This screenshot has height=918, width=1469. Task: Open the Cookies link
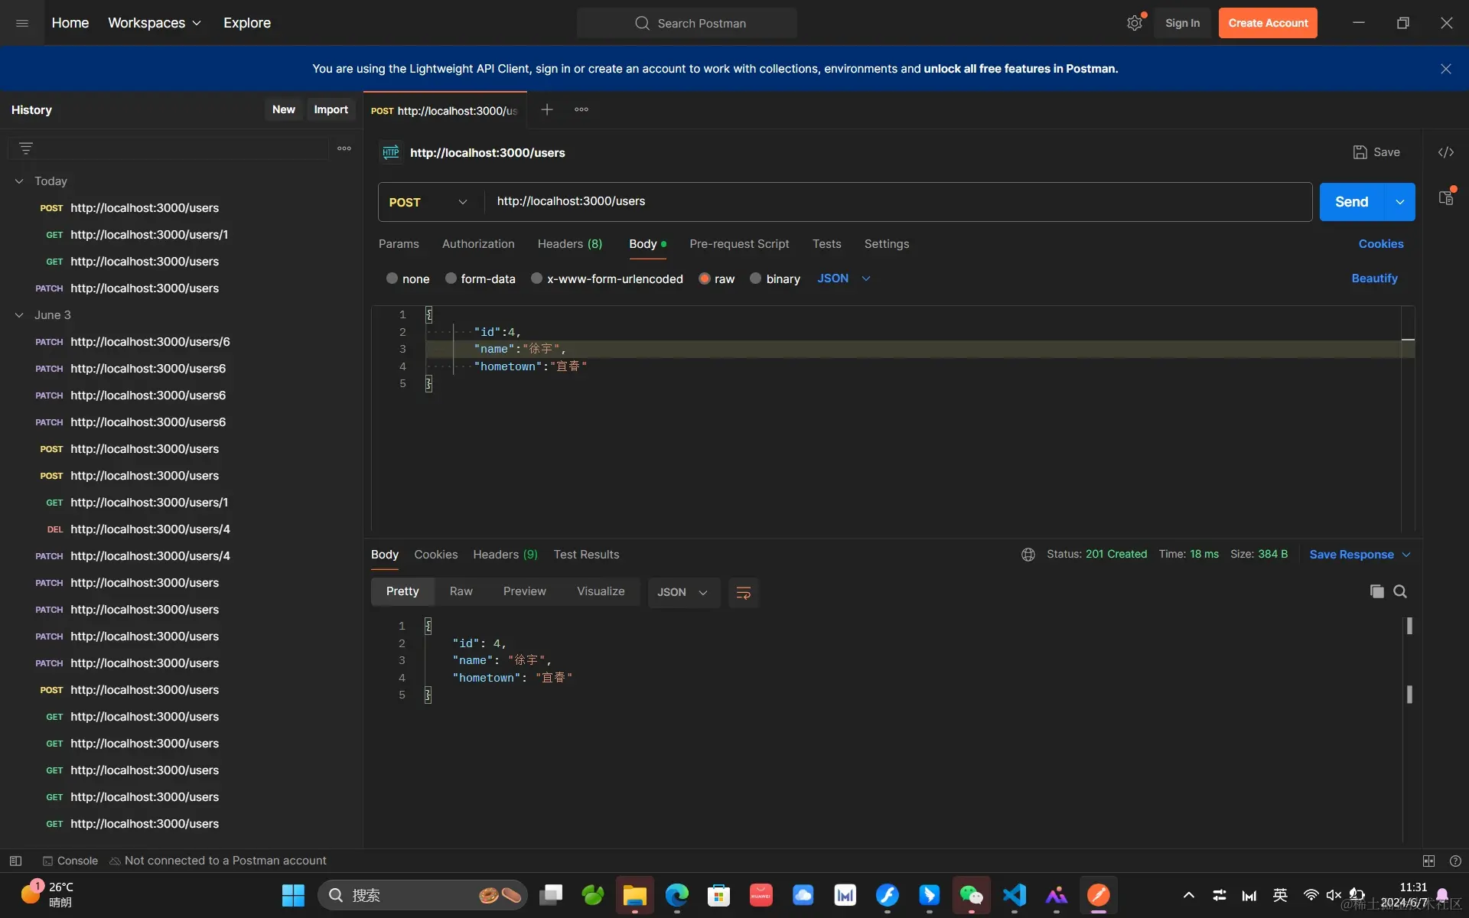(1380, 244)
